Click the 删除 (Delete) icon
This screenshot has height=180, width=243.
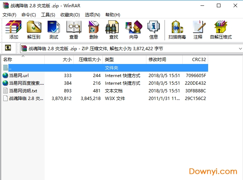click(94, 30)
